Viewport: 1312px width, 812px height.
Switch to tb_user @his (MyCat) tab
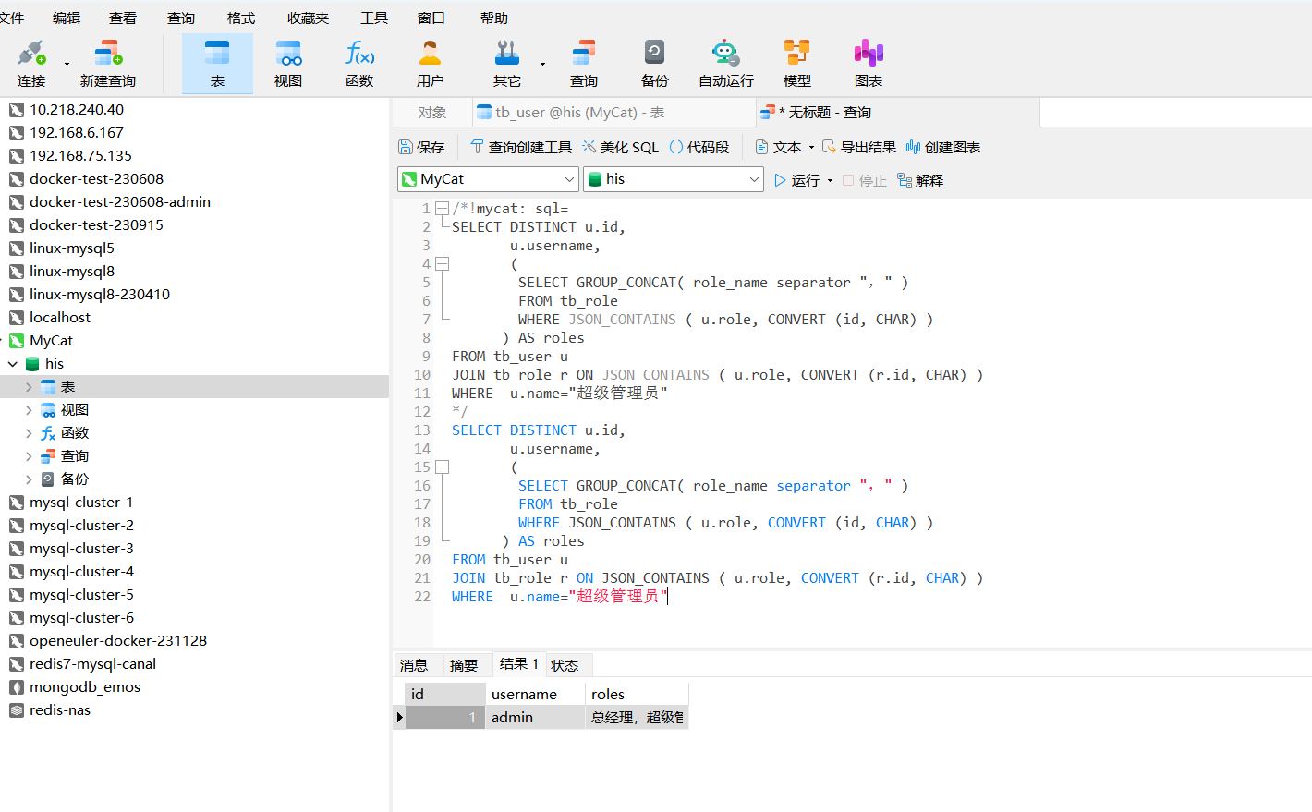pos(613,113)
